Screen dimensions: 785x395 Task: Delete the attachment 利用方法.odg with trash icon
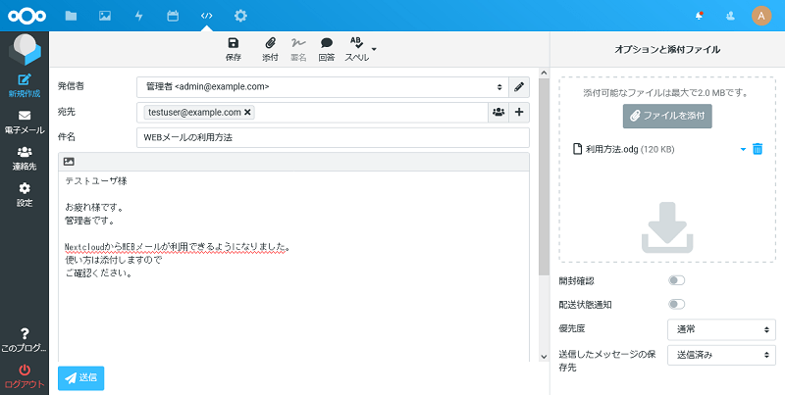(x=758, y=149)
